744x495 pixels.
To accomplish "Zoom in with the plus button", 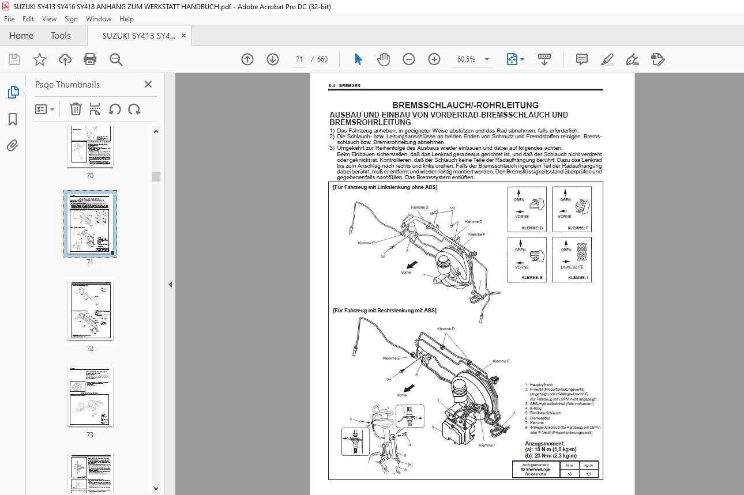I will pyautogui.click(x=434, y=59).
